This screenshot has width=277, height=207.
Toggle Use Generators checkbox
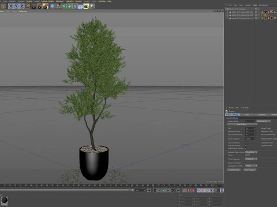pos(246,145)
